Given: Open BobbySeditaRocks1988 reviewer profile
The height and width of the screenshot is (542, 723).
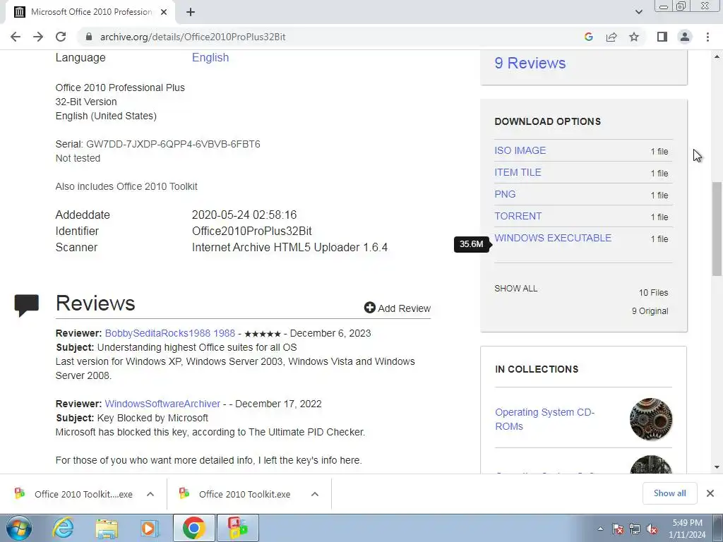Looking at the screenshot, I should point(169,333).
